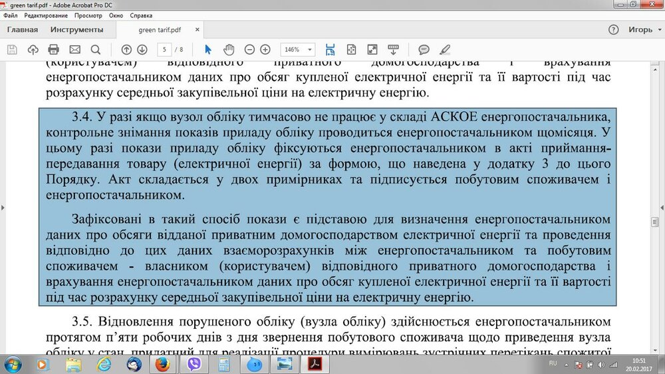The image size is (665, 374).
Task: Click the highlighted paragraph 3.4 annotation box
Action: pos(327,207)
